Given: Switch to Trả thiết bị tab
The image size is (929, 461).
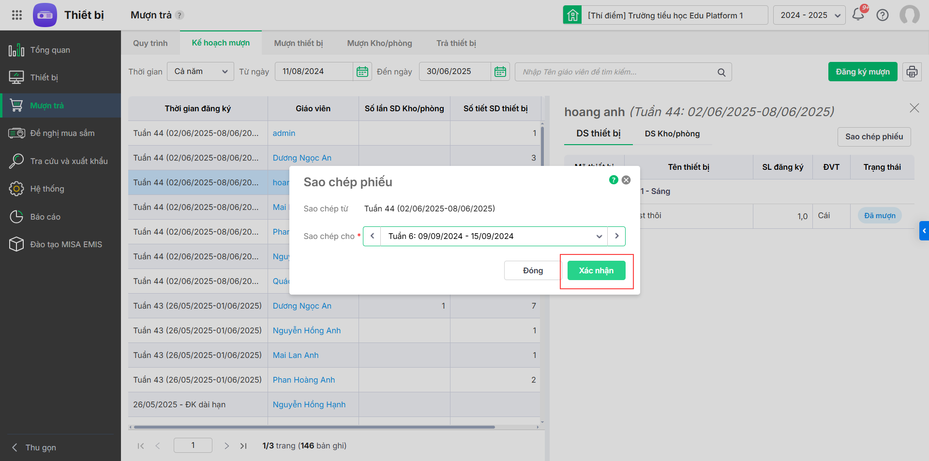Looking at the screenshot, I should 456,43.
